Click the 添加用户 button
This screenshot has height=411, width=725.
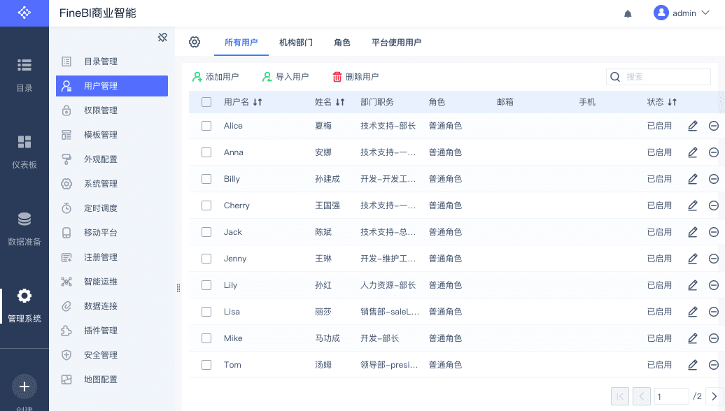(216, 77)
